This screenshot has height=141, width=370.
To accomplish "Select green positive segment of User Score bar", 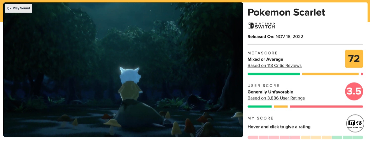I will 260,107.
